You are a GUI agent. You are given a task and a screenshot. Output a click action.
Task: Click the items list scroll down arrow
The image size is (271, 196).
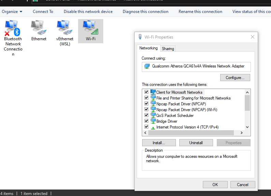(247, 127)
